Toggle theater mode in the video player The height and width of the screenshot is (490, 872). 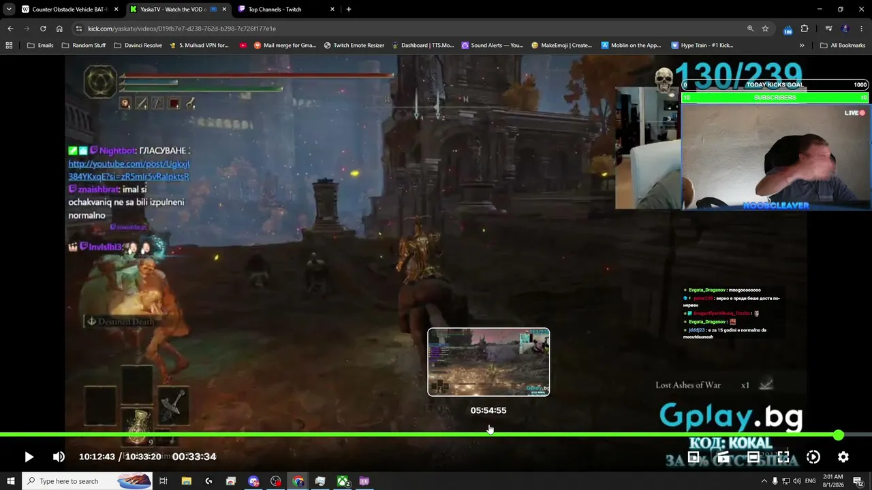tap(753, 457)
